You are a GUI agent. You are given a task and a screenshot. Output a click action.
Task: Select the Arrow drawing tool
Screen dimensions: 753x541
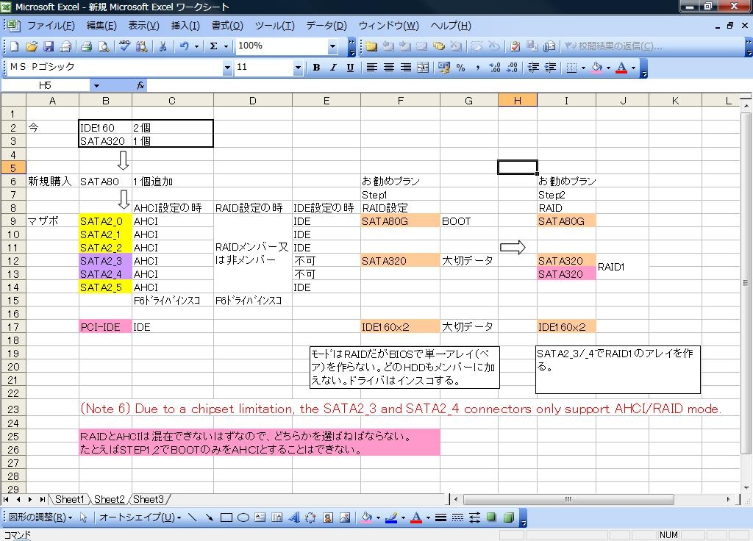[209, 517]
